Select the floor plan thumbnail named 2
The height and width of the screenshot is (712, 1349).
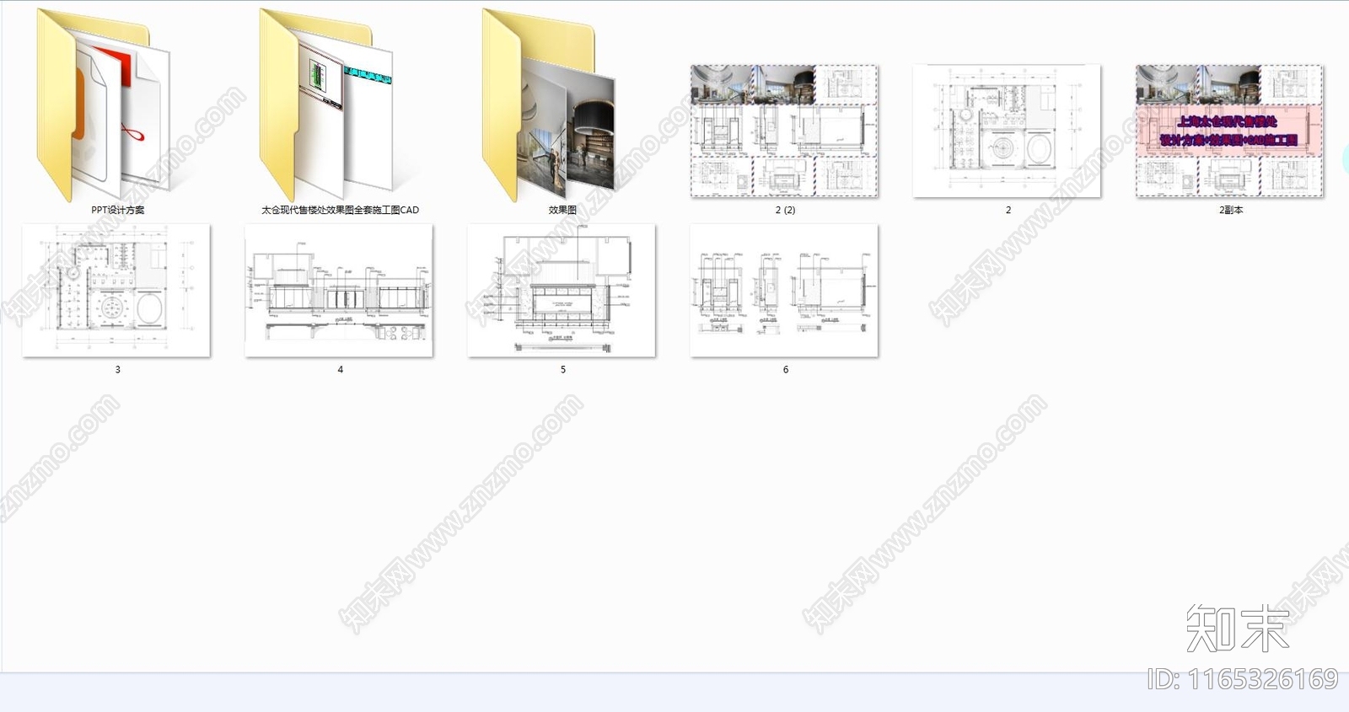click(1008, 131)
